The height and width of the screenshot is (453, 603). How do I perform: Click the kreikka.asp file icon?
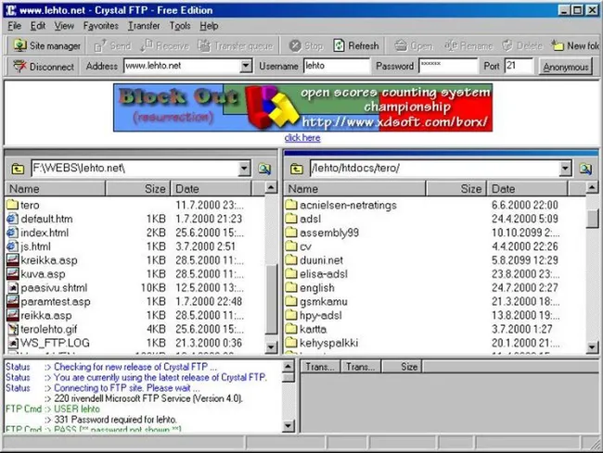[x=13, y=260]
